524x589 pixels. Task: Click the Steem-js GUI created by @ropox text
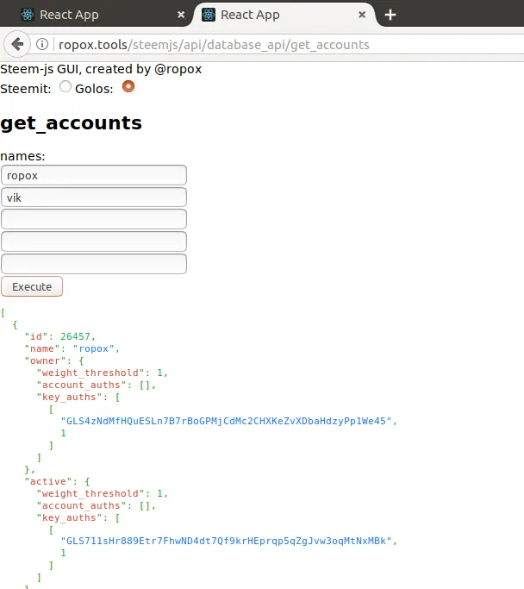click(101, 69)
